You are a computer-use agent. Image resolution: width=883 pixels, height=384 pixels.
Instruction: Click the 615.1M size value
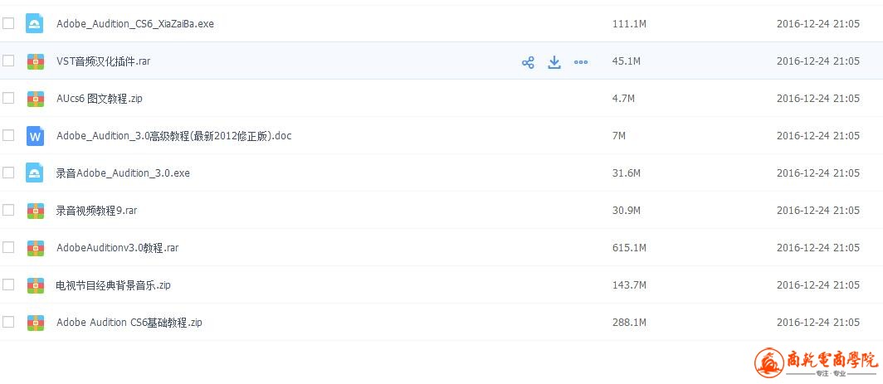[x=629, y=248]
